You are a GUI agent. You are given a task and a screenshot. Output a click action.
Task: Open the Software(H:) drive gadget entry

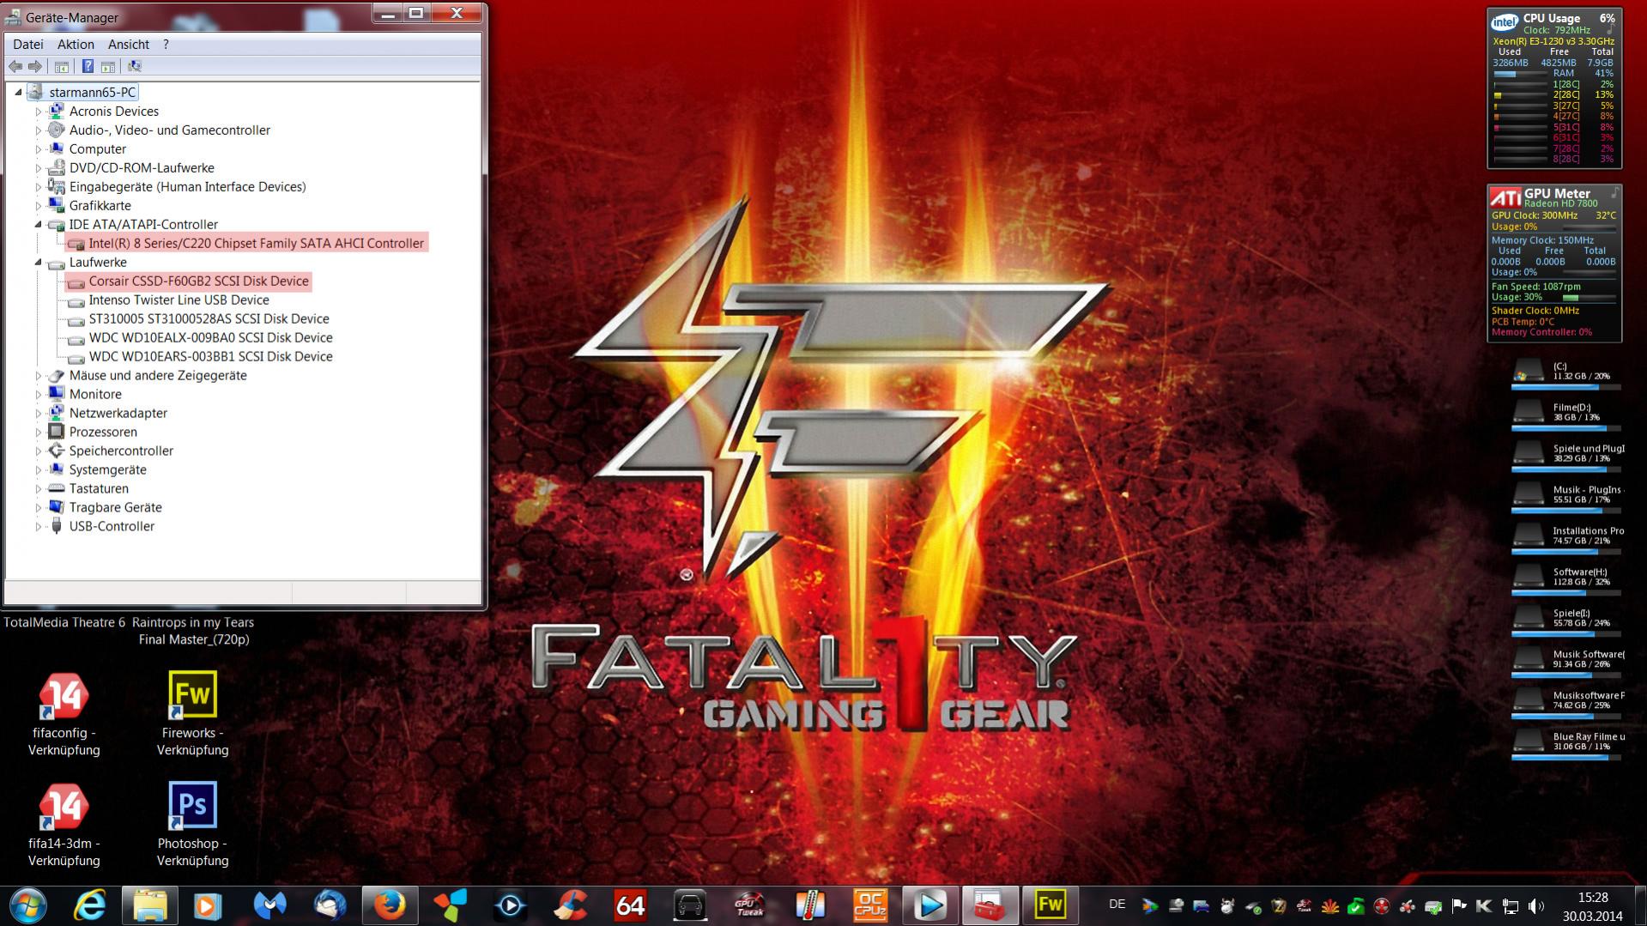click(x=1565, y=578)
